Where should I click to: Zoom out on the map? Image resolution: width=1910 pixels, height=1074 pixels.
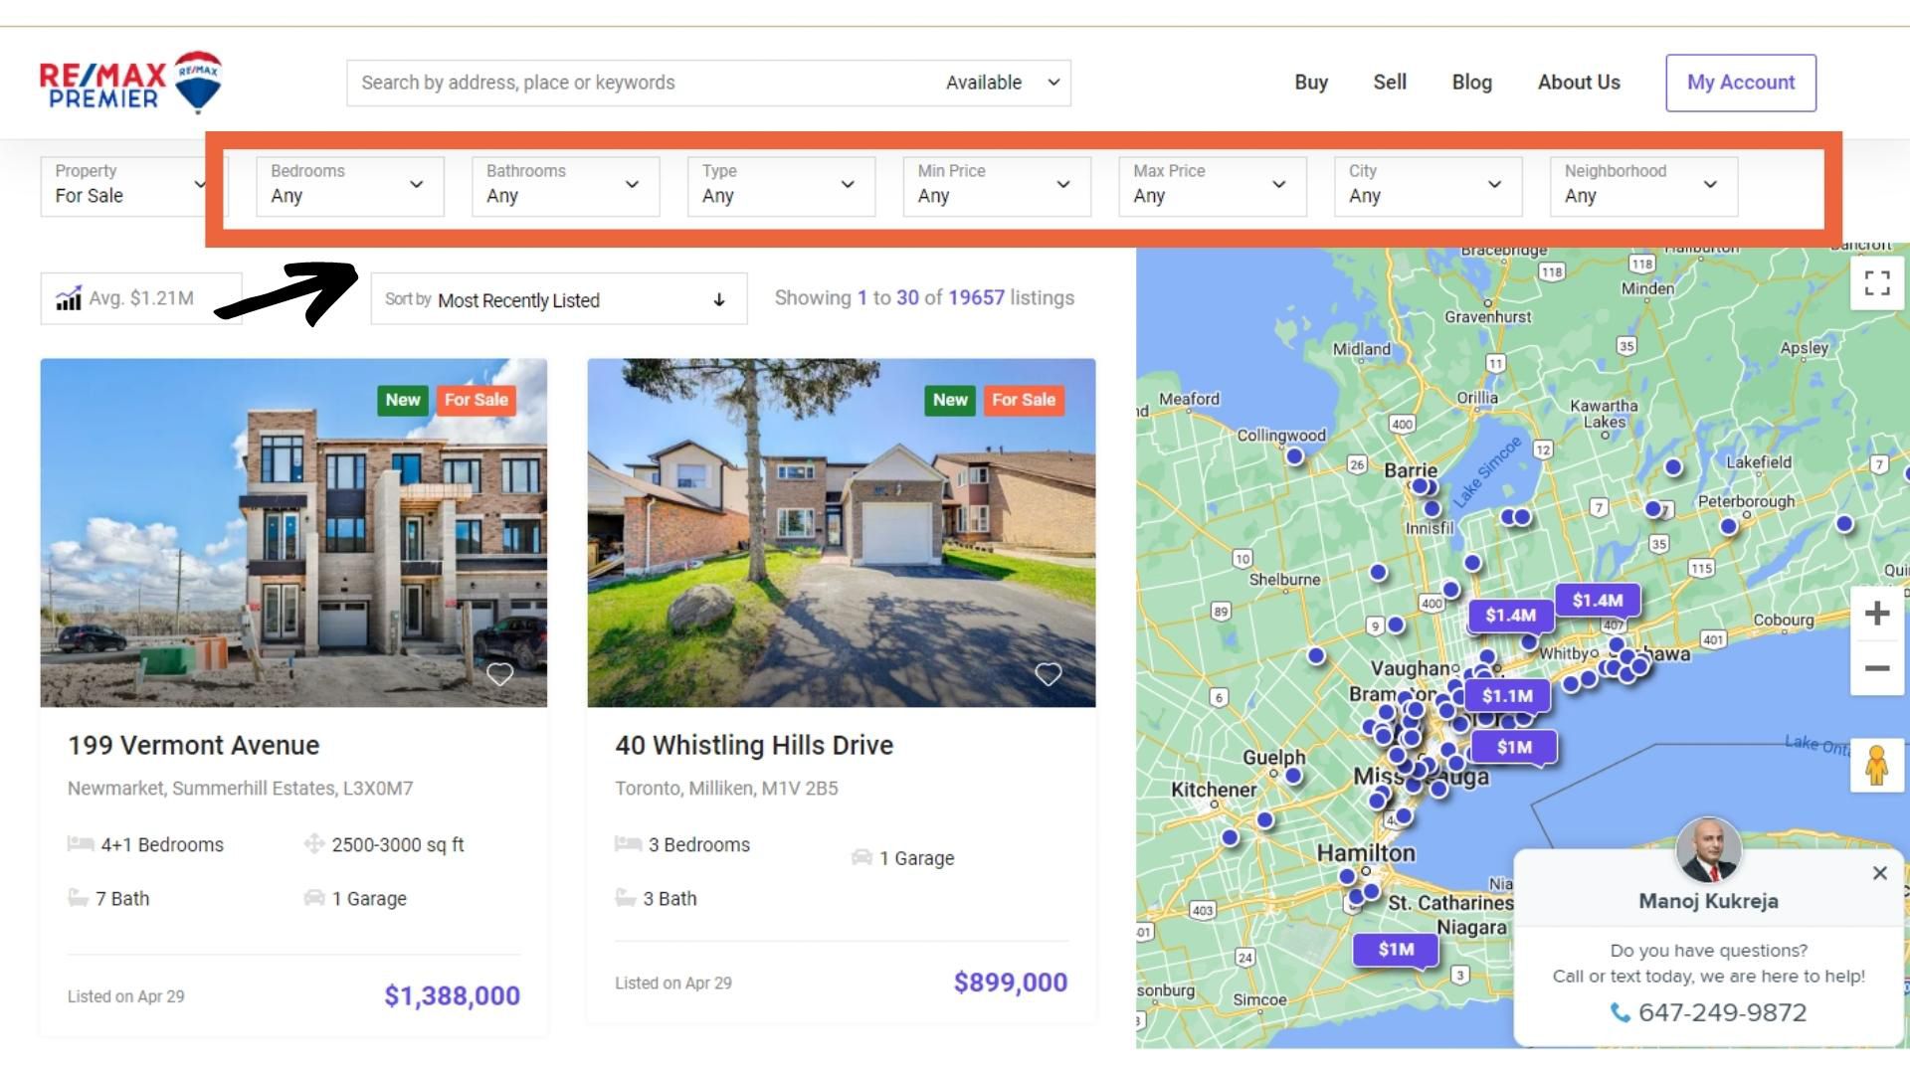[1877, 668]
